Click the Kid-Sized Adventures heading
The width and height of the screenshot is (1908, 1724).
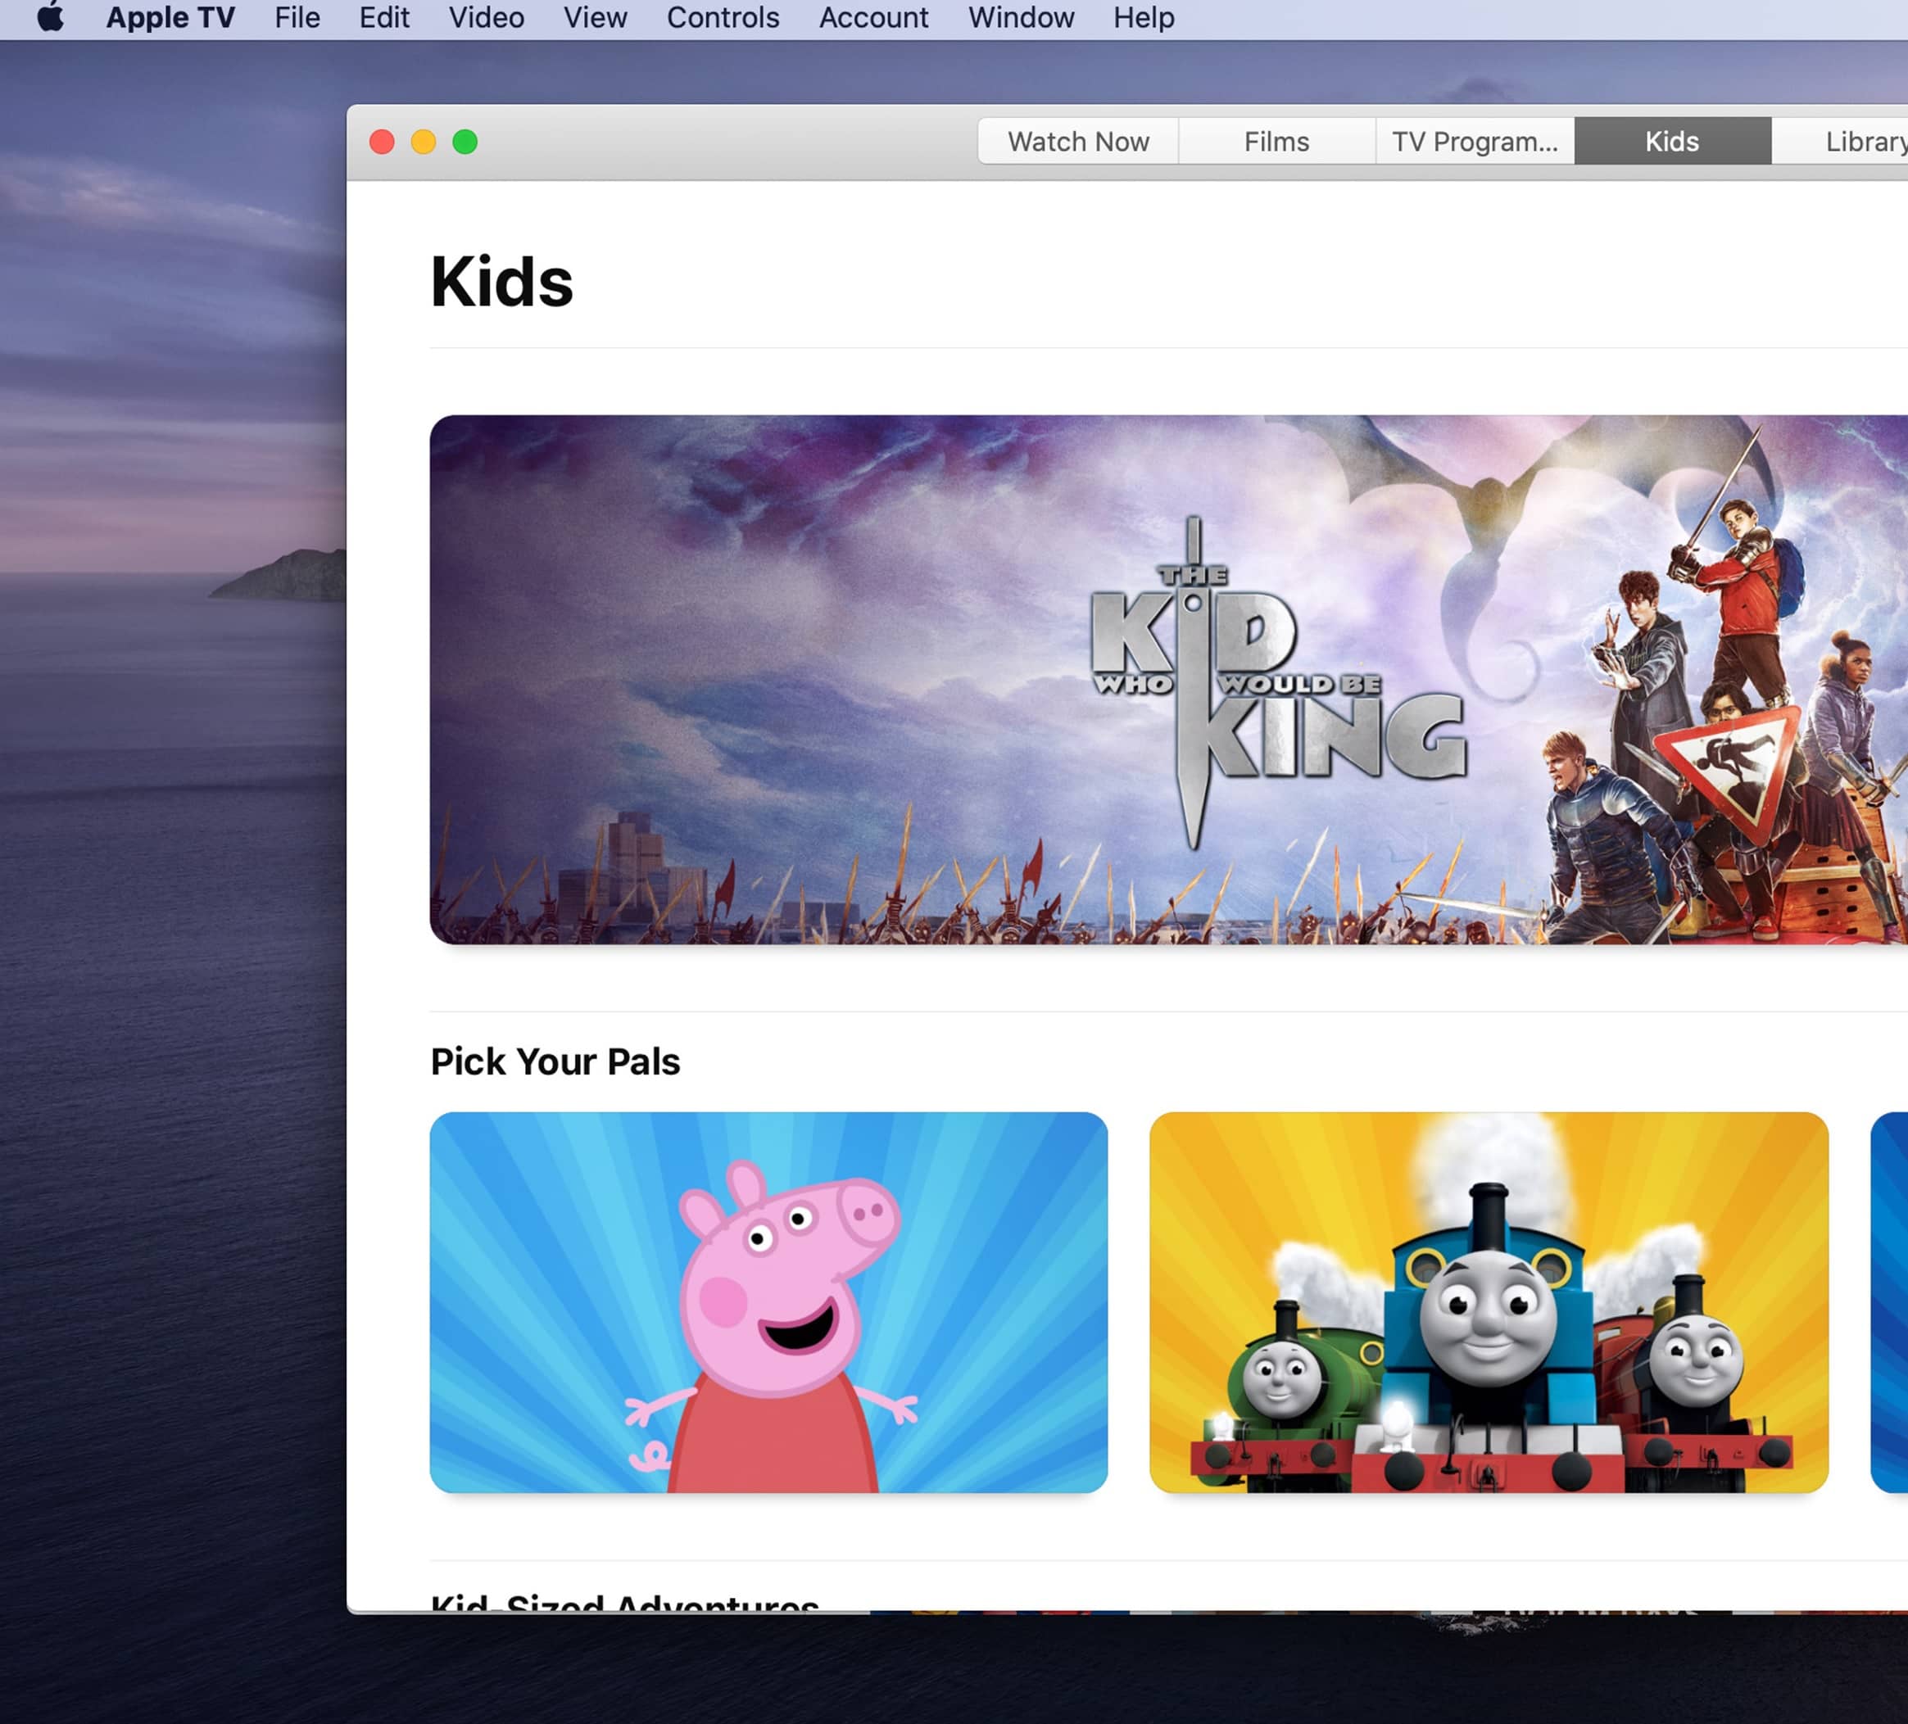(x=624, y=1601)
